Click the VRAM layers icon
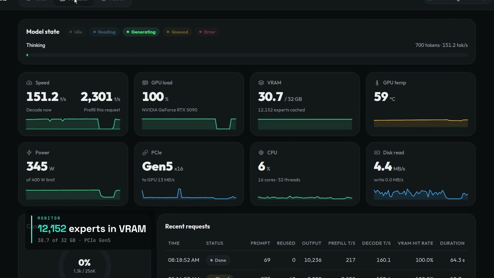Viewport: 494px width, 278px height. [x=261, y=83]
